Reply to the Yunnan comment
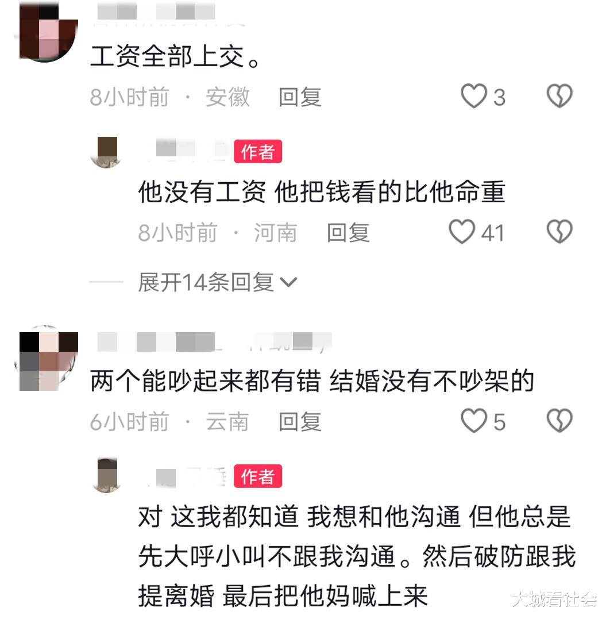The height and width of the screenshot is (619, 606). [x=300, y=422]
